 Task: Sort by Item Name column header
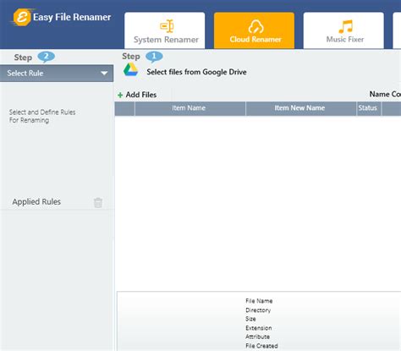click(x=190, y=108)
